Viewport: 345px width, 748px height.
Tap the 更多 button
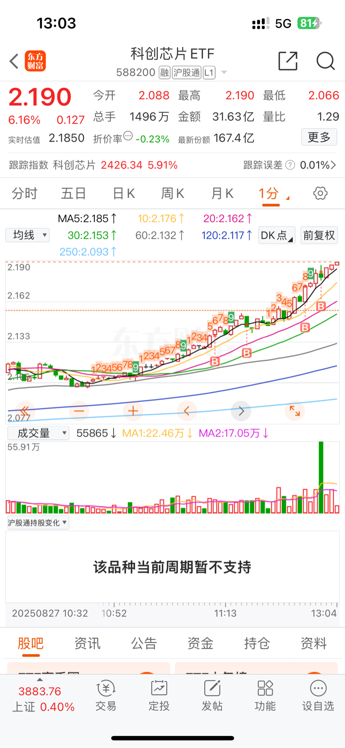coord(319,137)
